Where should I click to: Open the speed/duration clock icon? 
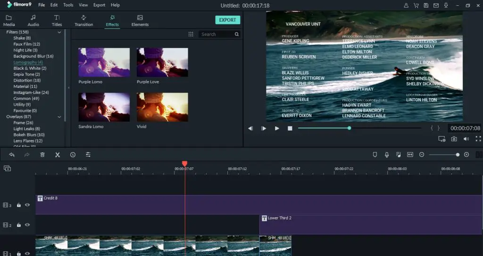tap(73, 155)
